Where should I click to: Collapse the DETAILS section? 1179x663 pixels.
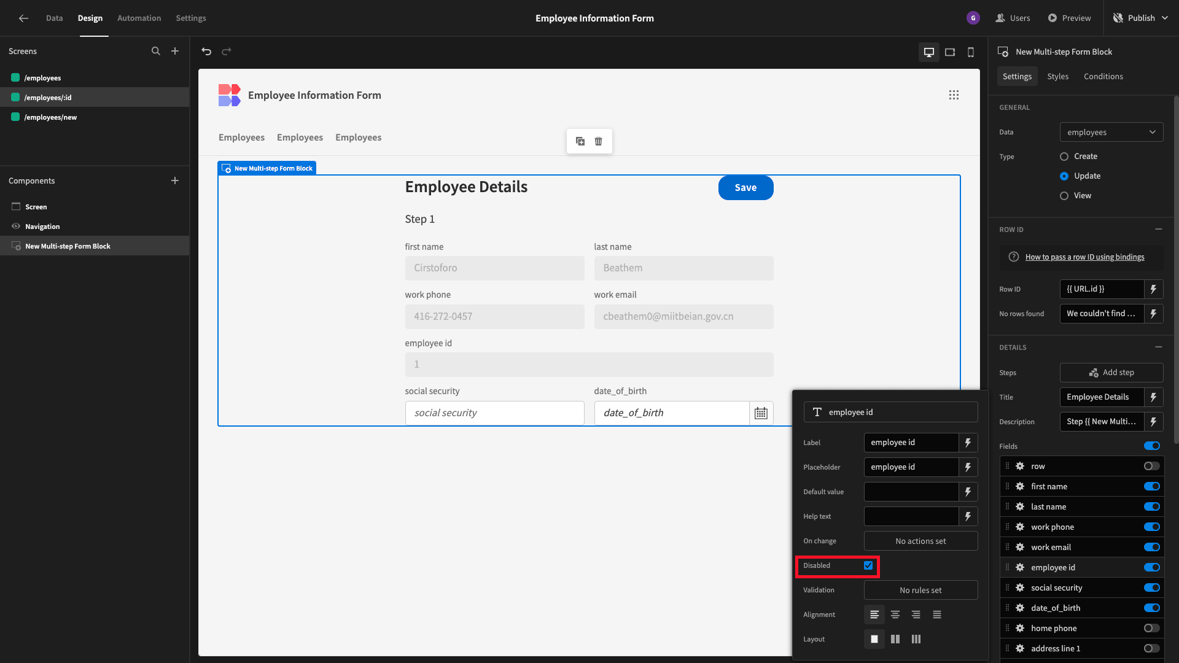tap(1159, 347)
